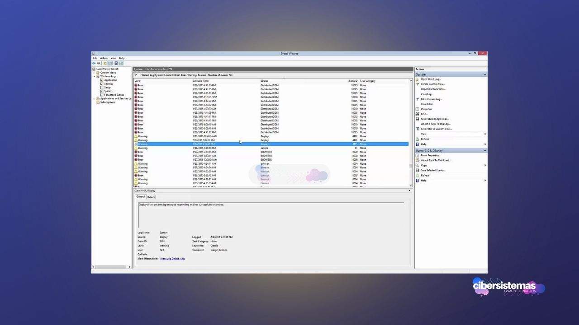579x325 pixels.
Task: Open the Event Log Online Help link
Action: coord(172,259)
